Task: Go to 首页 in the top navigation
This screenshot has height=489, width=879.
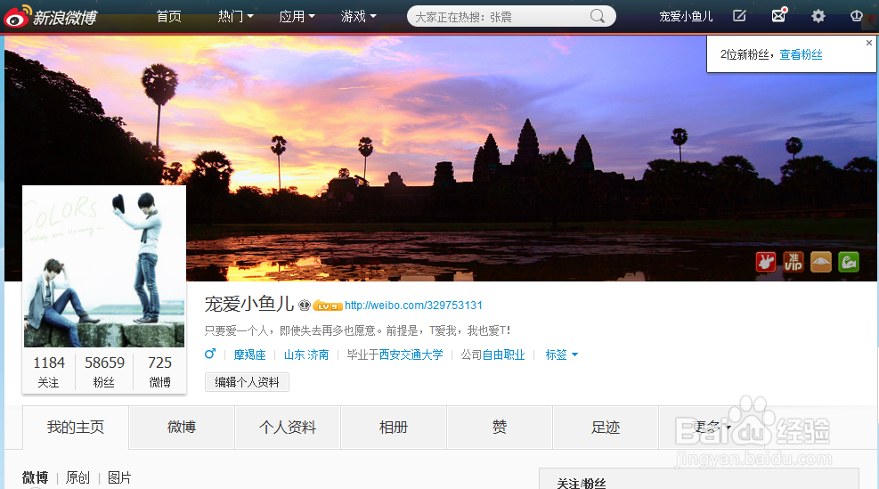Action: (168, 16)
